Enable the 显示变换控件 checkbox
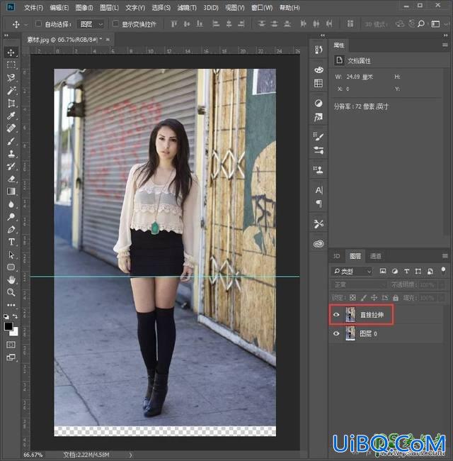The width and height of the screenshot is (453, 461). [x=115, y=24]
